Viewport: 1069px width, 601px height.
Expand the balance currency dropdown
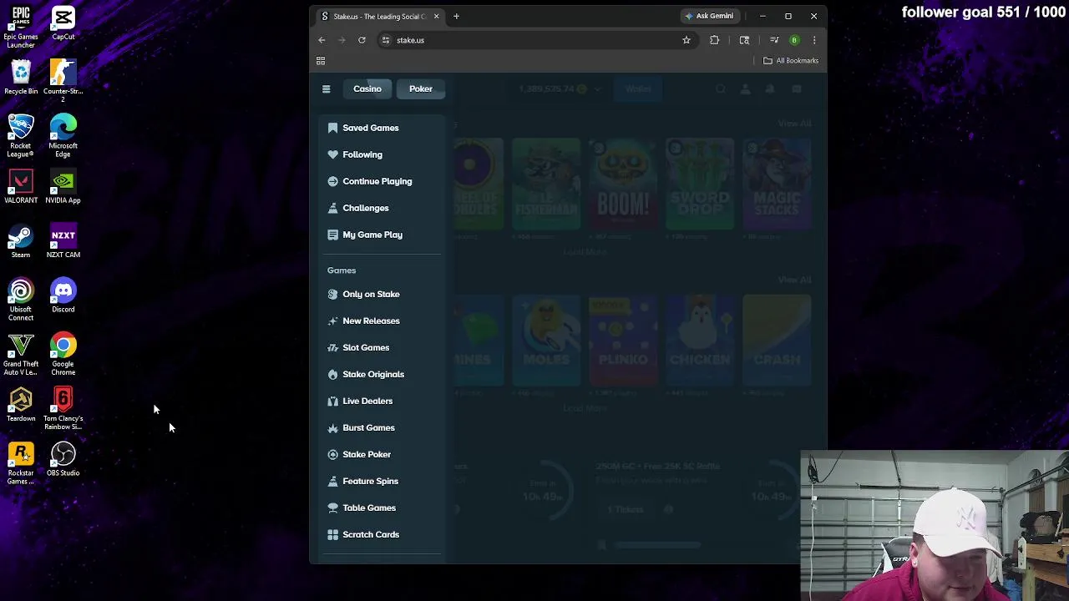[x=598, y=89]
